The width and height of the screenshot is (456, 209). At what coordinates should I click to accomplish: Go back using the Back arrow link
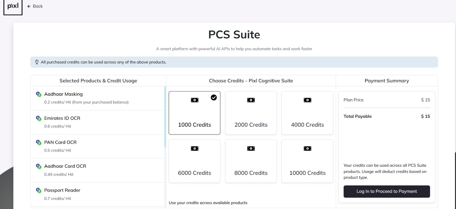coord(35,6)
